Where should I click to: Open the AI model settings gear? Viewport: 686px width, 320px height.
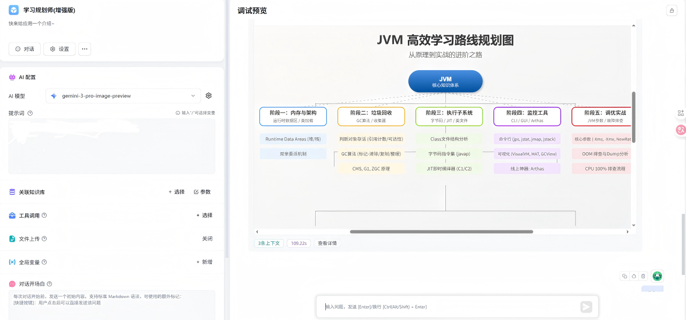208,96
